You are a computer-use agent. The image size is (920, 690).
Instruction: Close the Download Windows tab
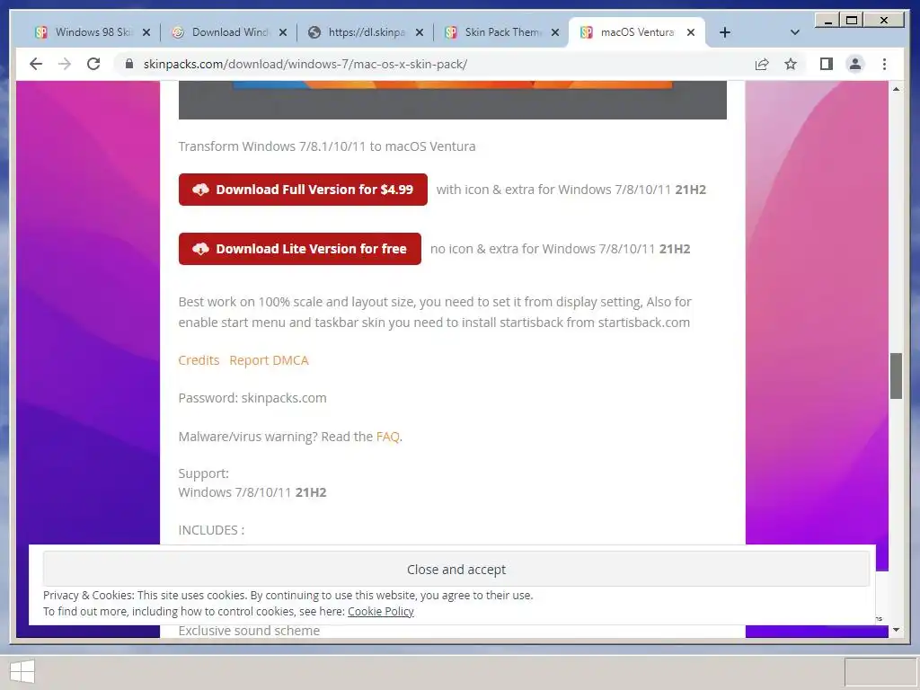tap(283, 32)
